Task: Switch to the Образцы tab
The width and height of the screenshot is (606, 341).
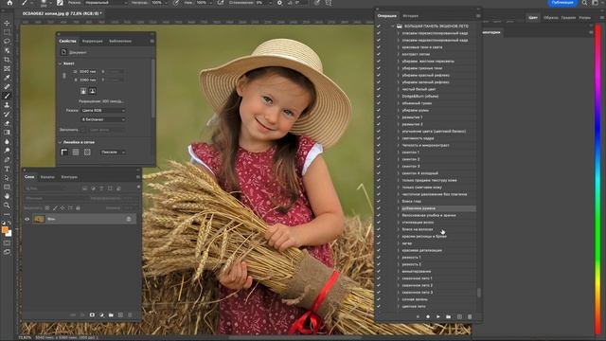Action: pyautogui.click(x=551, y=18)
